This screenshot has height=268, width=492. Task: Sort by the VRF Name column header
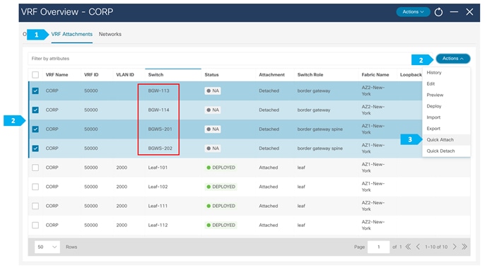tap(57, 75)
